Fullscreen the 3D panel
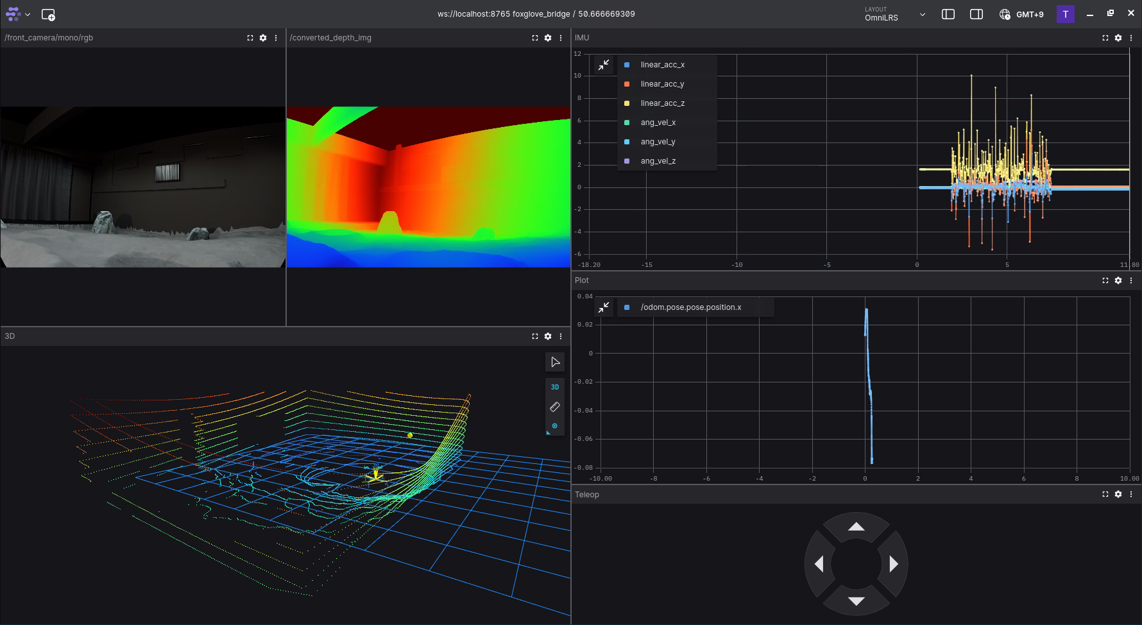 (535, 336)
